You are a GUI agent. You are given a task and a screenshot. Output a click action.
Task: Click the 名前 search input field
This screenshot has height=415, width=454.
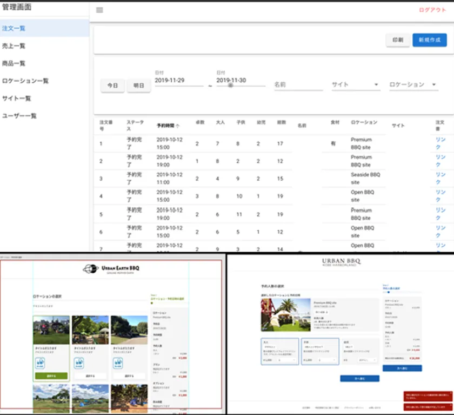(298, 85)
